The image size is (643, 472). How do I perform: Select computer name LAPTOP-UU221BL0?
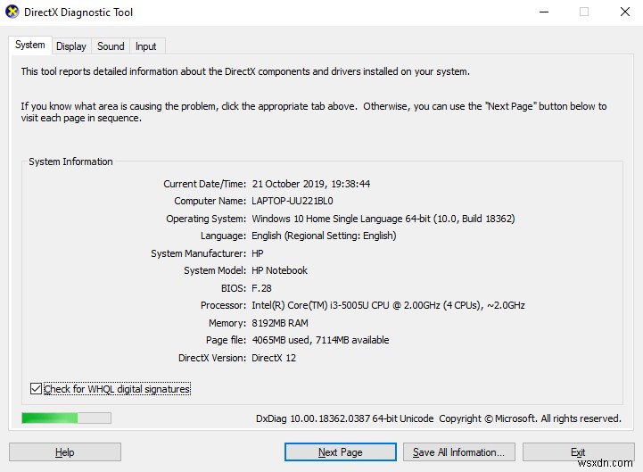293,201
